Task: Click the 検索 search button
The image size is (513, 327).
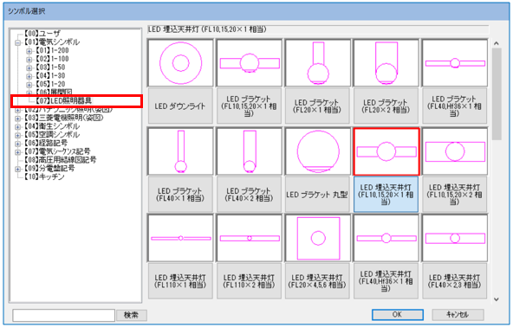Action: click(131, 315)
